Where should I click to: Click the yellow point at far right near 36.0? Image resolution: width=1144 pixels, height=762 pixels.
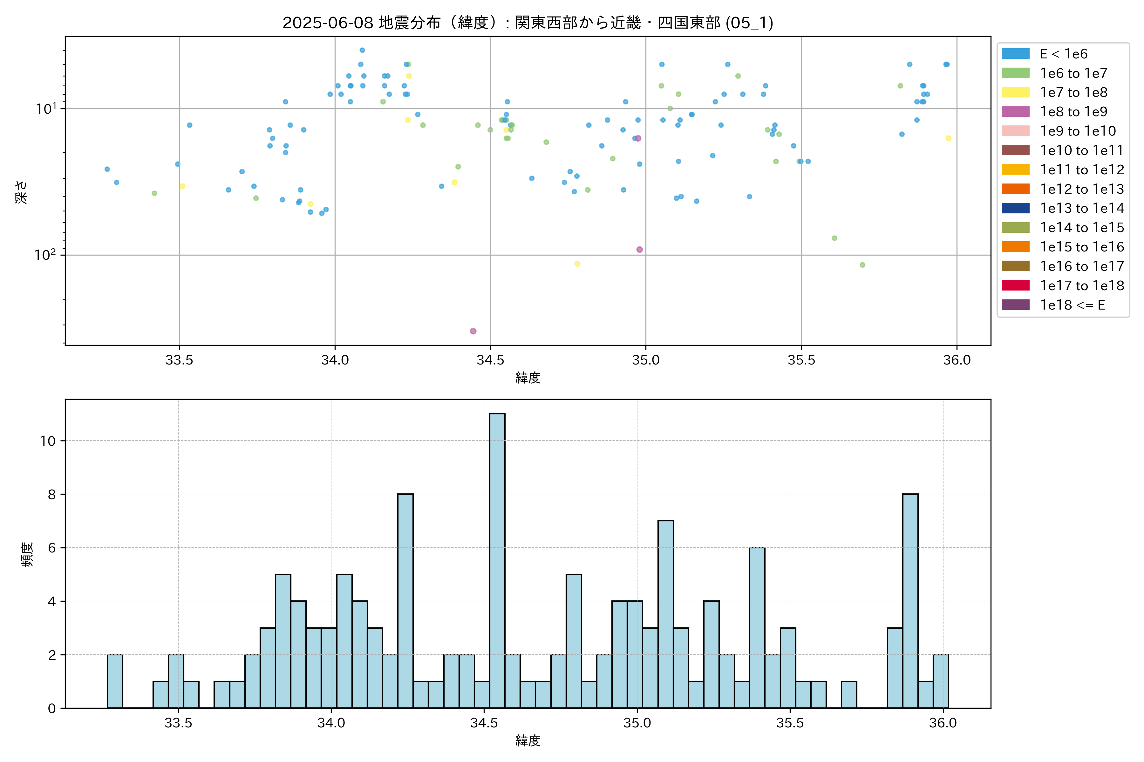pos(949,138)
